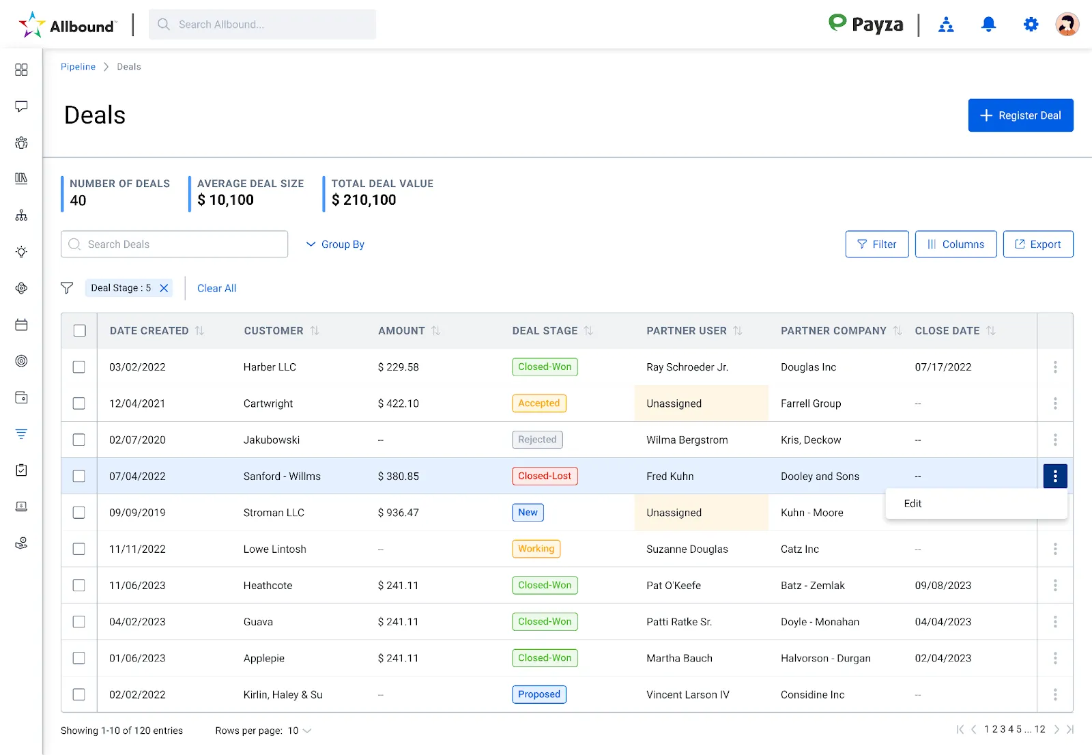1092x755 pixels.
Task: Go to page 3 in pagination
Action: click(x=1003, y=729)
